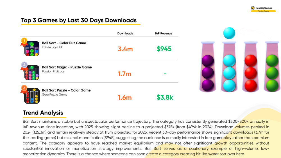Click the Ball Sort Magic app icon
Viewport: 281px width, 158px height.
click(32, 73)
